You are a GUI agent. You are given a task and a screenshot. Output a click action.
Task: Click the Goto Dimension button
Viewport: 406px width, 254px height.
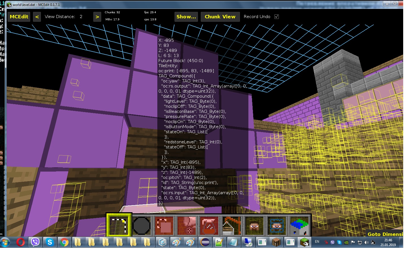(x=385, y=234)
